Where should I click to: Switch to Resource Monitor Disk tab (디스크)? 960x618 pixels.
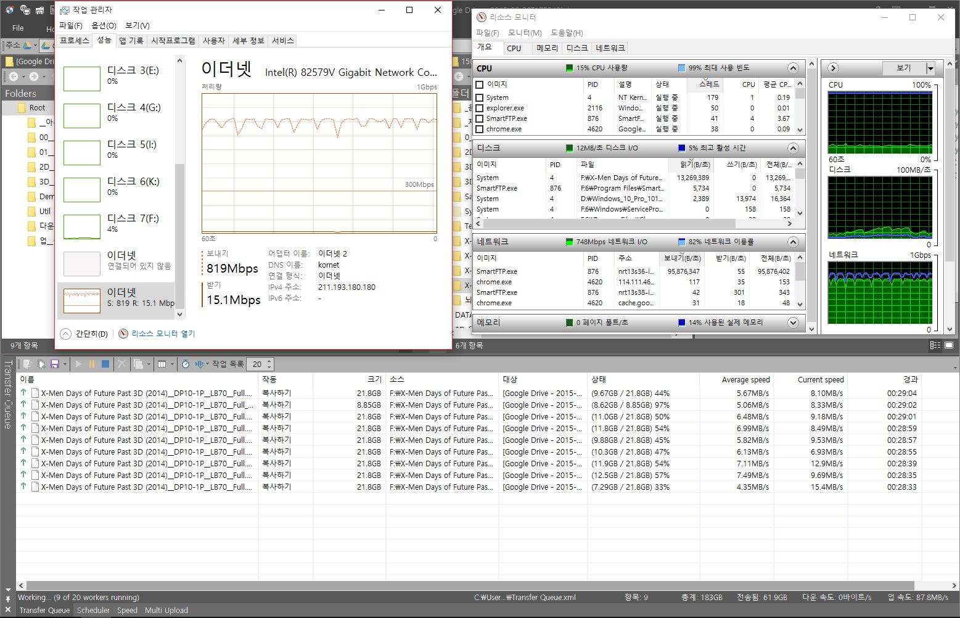click(577, 48)
